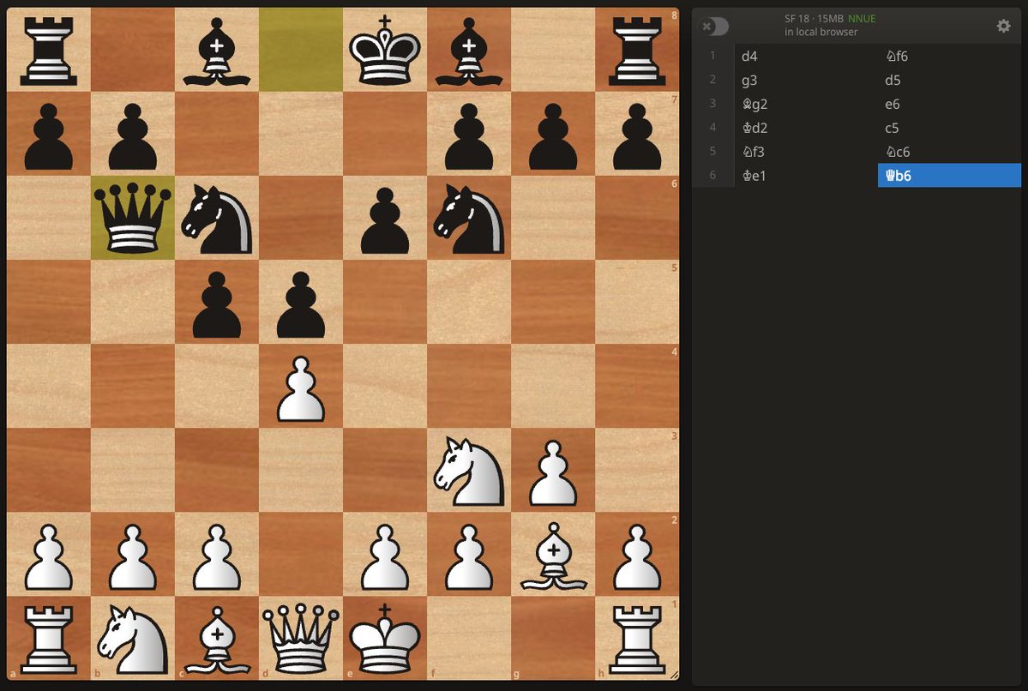Click the white pawn on d4

coord(301,386)
